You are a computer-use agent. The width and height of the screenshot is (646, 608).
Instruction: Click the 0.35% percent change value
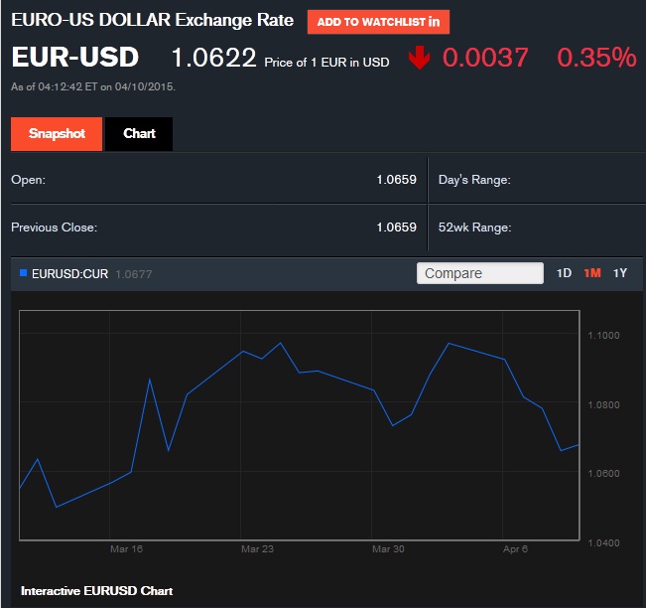point(595,58)
